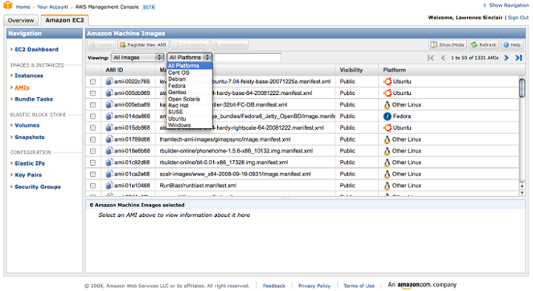Open Snapshots in navigation
Image resolution: width=533 pixels, height=291 pixels.
[30, 137]
